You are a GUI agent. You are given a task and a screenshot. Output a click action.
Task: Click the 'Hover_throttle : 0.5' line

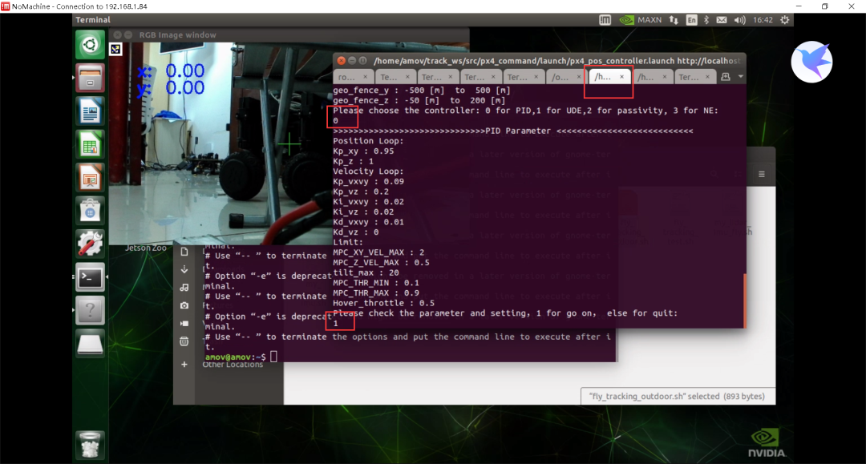(383, 303)
